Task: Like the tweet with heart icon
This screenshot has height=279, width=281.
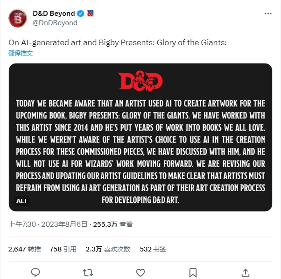Action: coord(140,272)
